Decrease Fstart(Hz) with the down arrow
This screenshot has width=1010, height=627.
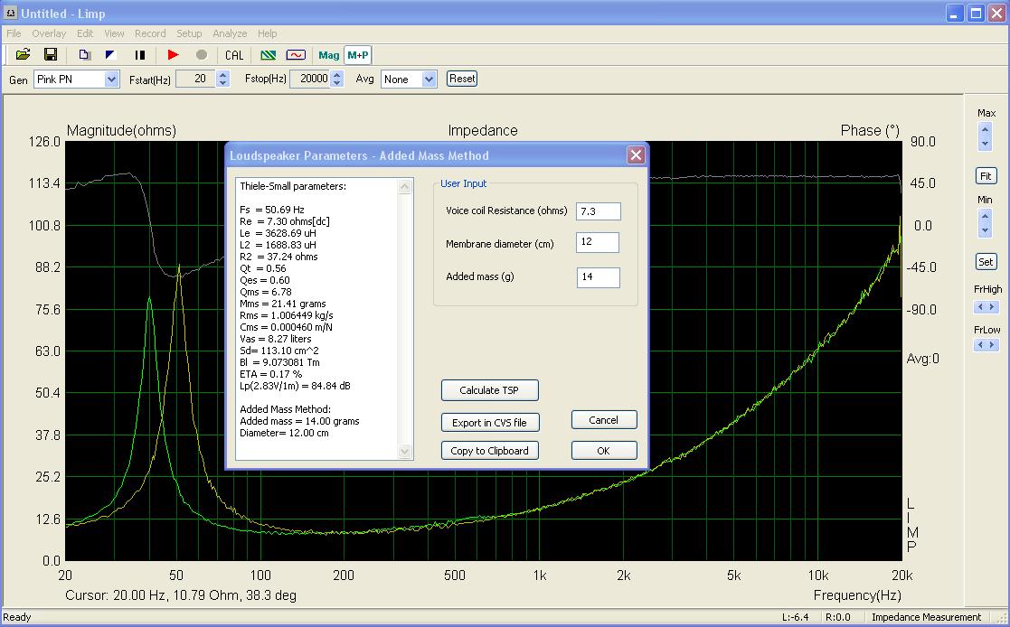pos(222,83)
